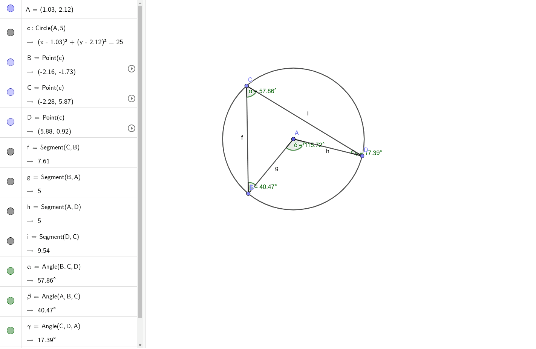The image size is (536, 349).
Task: Select point D on the circle
Action: 362,156
